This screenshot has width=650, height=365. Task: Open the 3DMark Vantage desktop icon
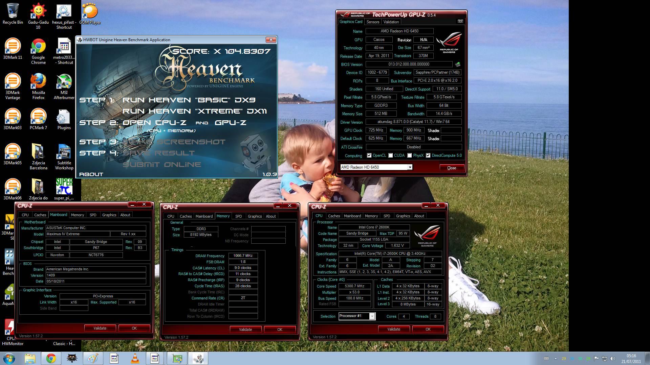[x=13, y=86]
